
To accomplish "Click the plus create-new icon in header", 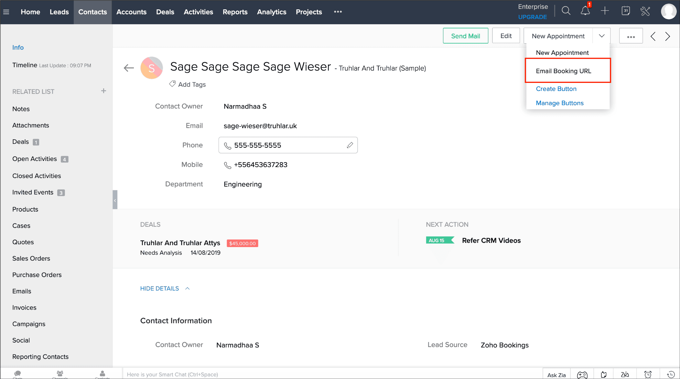I will (x=605, y=11).
